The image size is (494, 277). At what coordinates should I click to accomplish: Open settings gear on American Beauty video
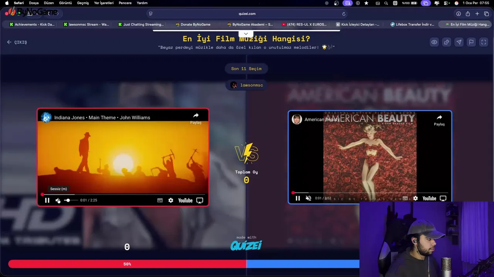pos(415,199)
